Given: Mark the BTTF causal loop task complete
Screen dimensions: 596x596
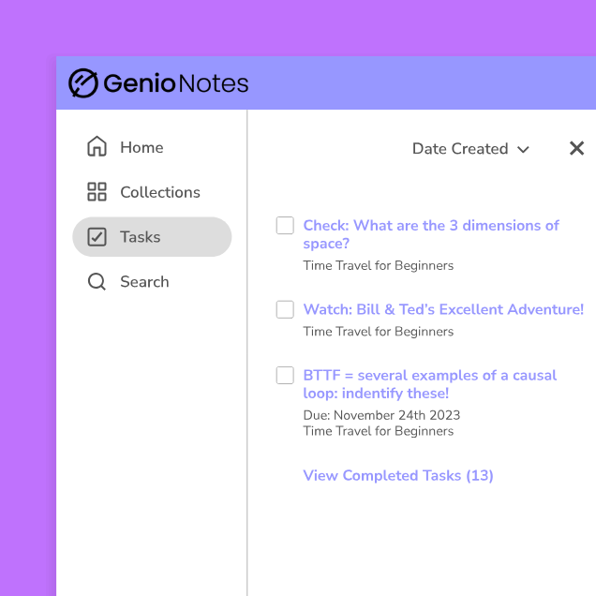Looking at the screenshot, I should point(285,376).
